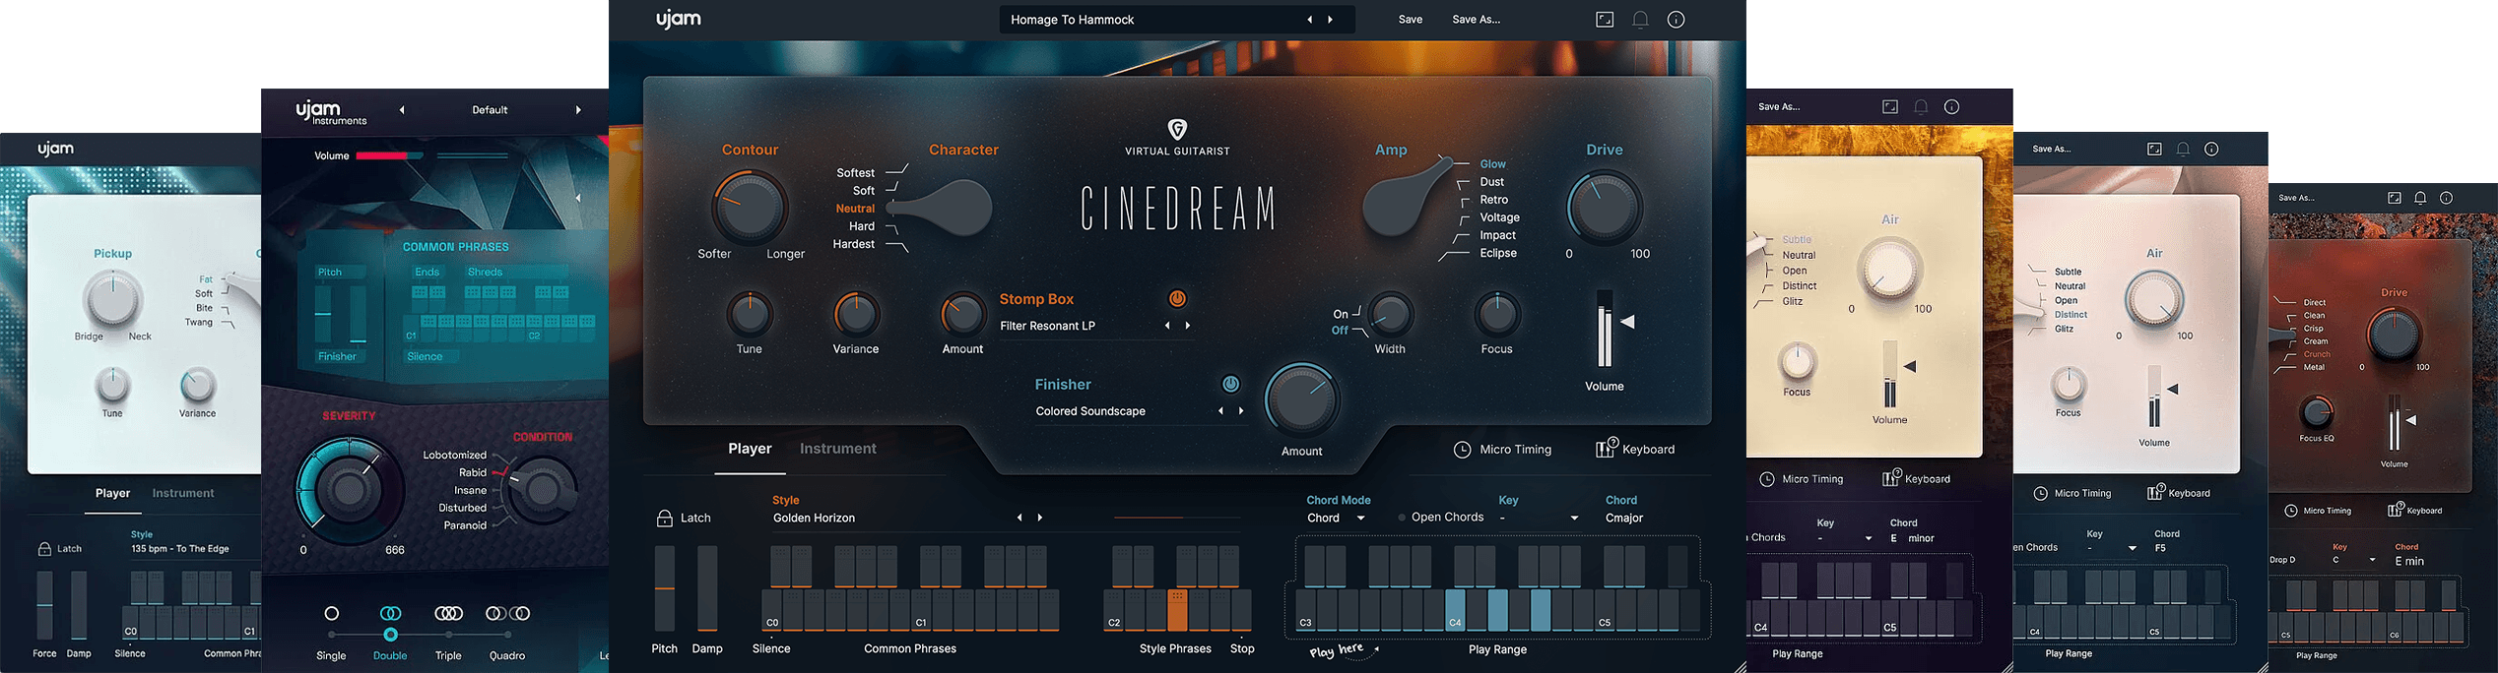Image resolution: width=2498 pixels, height=673 pixels.
Task: Open Micro Timing in the Cinedream window
Action: (1502, 450)
